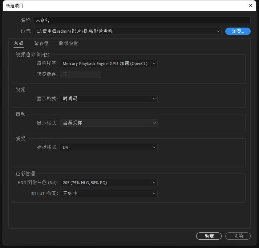Confirm with the 确定 button
The image size is (259, 248).
(209, 236)
